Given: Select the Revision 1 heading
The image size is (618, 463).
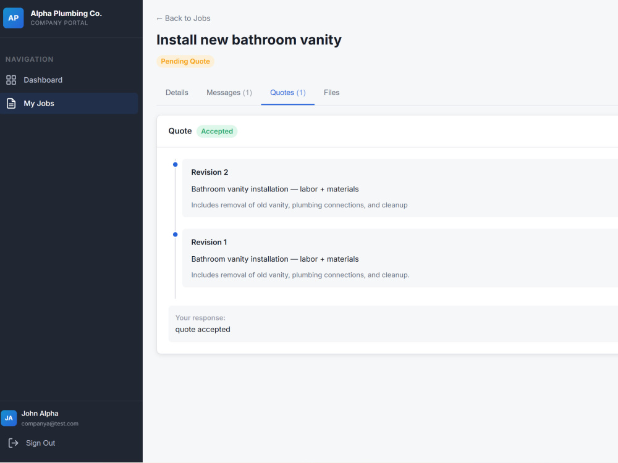Looking at the screenshot, I should coord(210,243).
